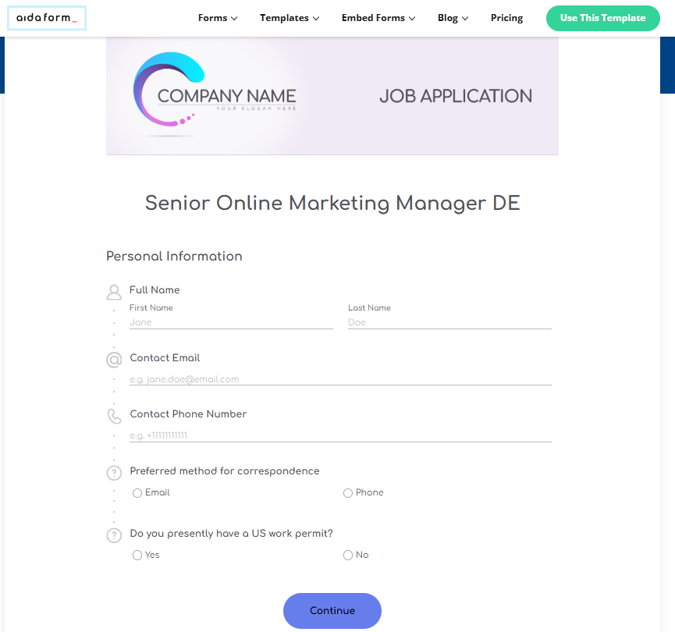Image resolution: width=675 pixels, height=632 pixels.
Task: Click question icon beside US work permit
Action: 114,535
